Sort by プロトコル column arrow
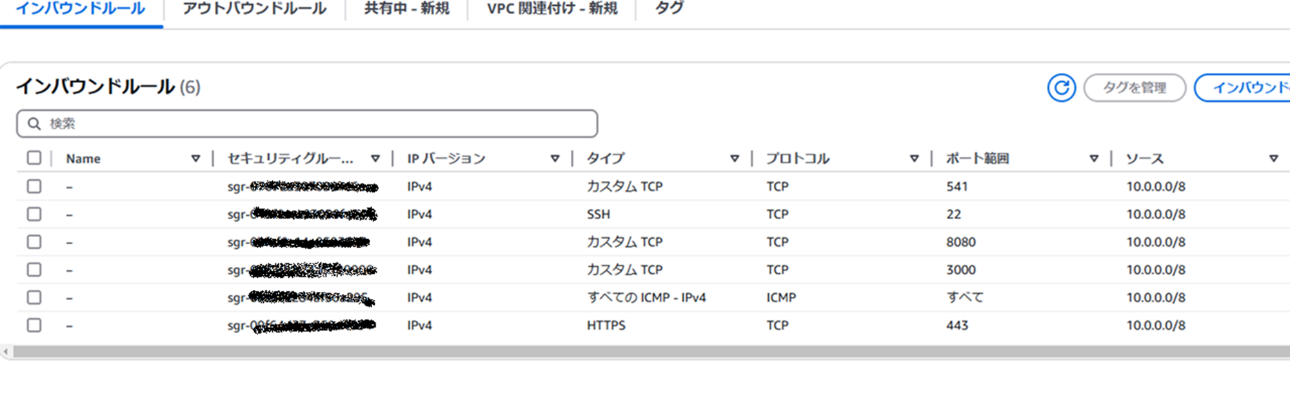This screenshot has width=1290, height=395. tap(914, 159)
